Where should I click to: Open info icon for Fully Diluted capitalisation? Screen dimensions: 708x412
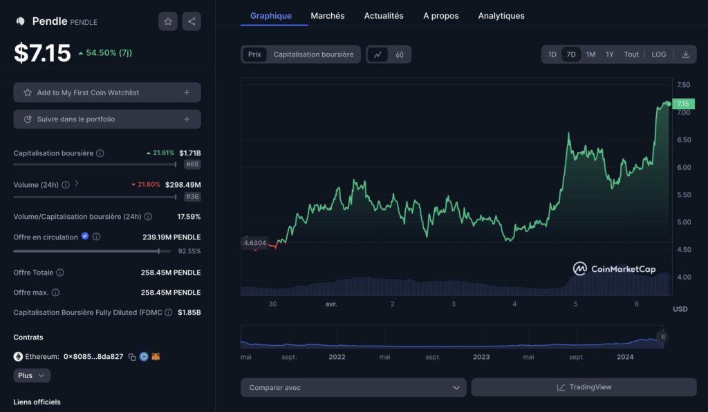tap(169, 313)
